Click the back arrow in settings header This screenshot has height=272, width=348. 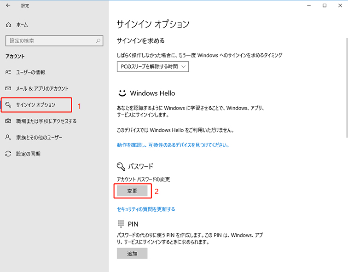click(8, 6)
